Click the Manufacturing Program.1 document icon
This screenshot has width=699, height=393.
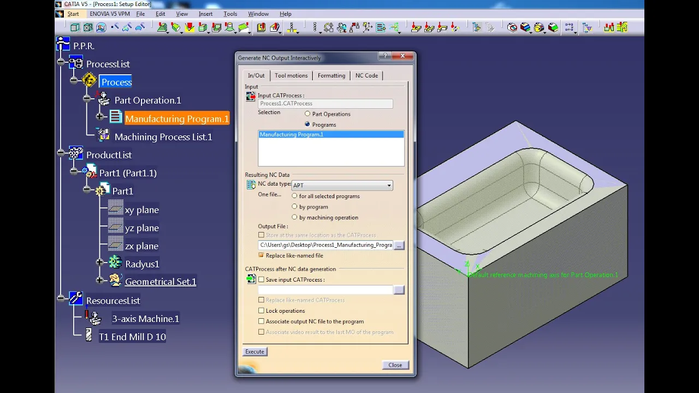click(x=115, y=117)
